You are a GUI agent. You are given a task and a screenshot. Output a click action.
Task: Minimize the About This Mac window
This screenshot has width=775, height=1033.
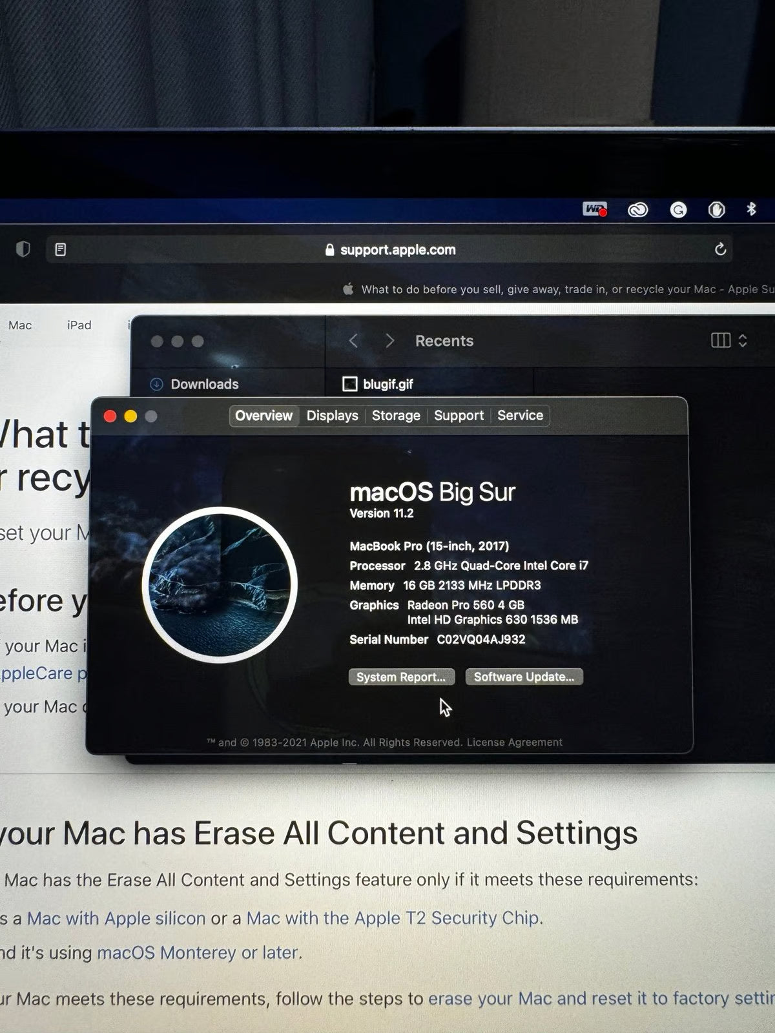tap(130, 416)
